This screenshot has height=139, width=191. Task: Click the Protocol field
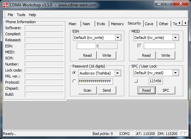[x=44, y=82]
